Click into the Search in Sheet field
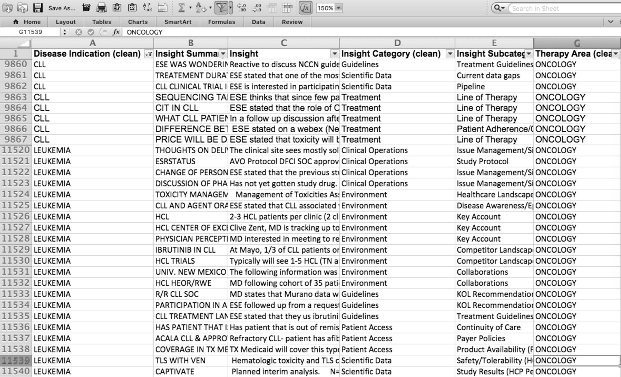 (x=564, y=8)
